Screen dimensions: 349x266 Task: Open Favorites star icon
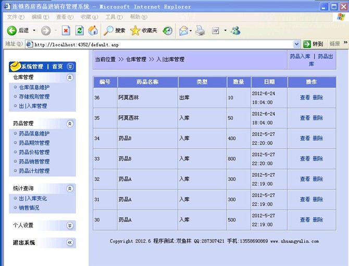(135, 31)
